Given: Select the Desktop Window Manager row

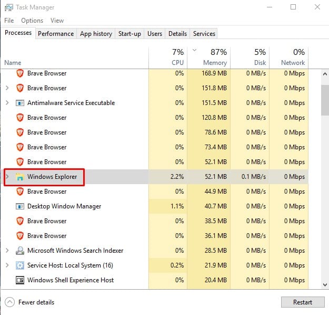Looking at the screenshot, I should tap(154, 206).
